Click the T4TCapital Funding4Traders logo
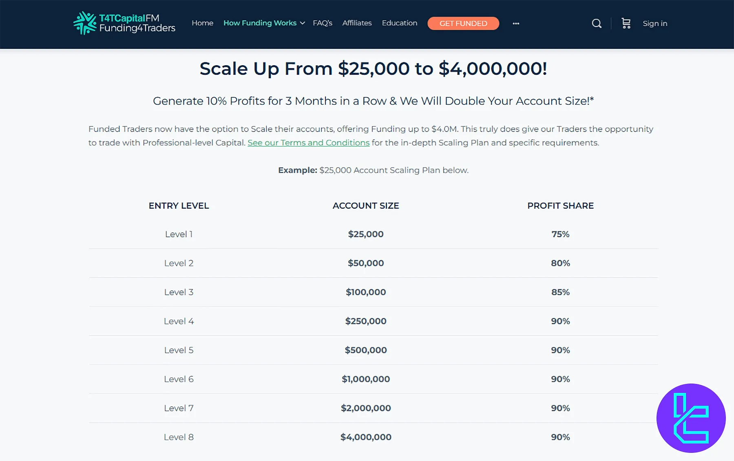The width and height of the screenshot is (734, 461). (x=124, y=23)
